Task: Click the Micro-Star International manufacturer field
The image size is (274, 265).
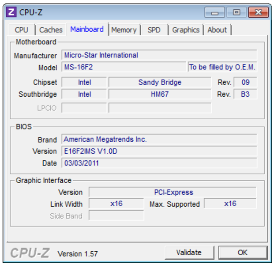Action: (x=159, y=55)
